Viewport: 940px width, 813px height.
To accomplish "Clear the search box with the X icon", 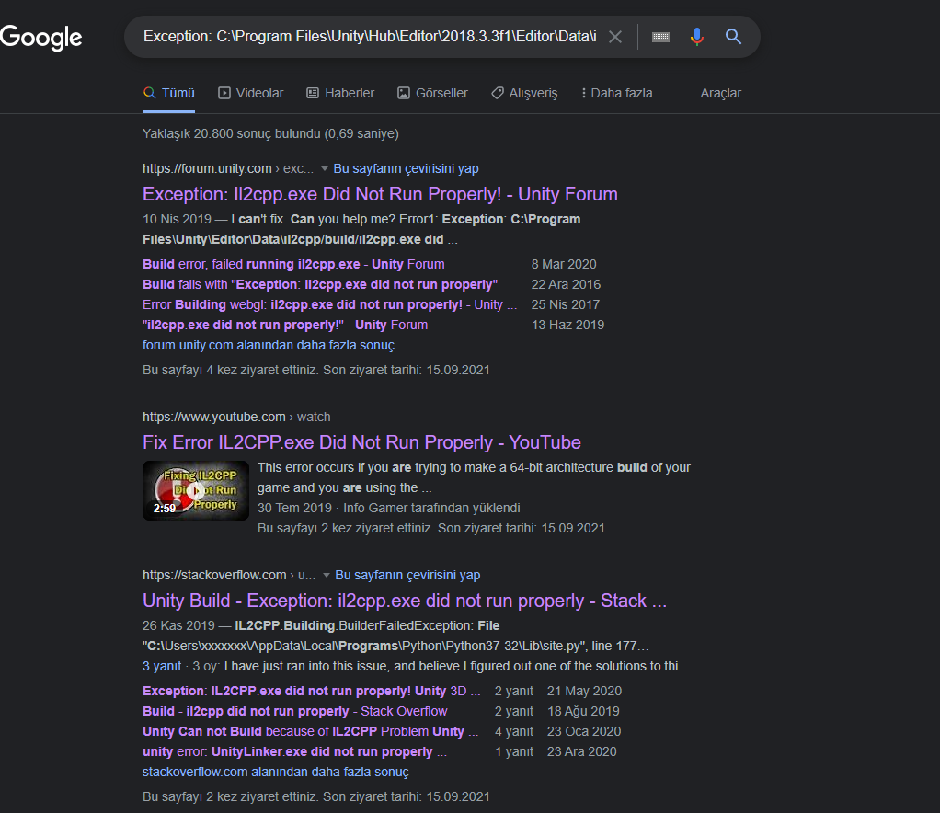I will click(x=615, y=37).
